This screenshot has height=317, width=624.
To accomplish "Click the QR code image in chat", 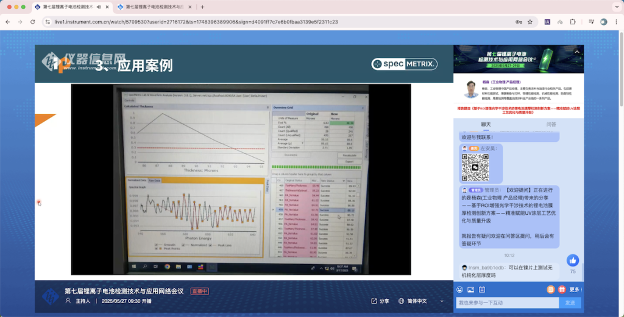I will [x=475, y=167].
